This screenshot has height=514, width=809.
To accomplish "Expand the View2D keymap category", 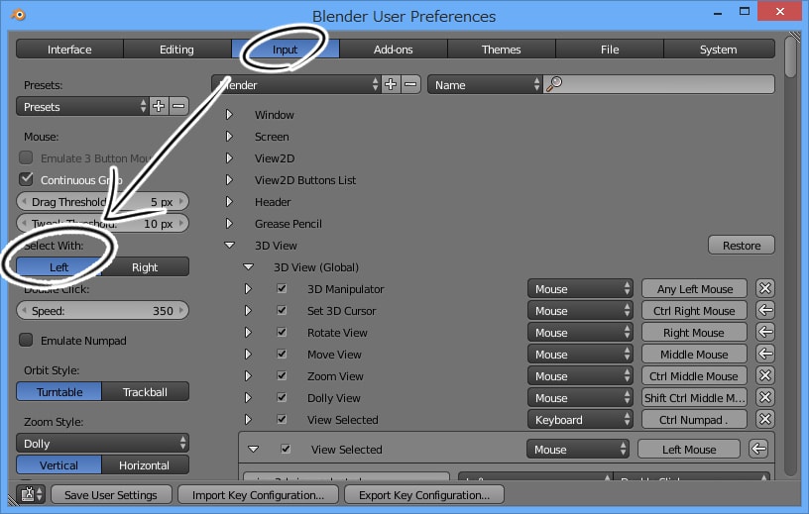I will click(230, 157).
